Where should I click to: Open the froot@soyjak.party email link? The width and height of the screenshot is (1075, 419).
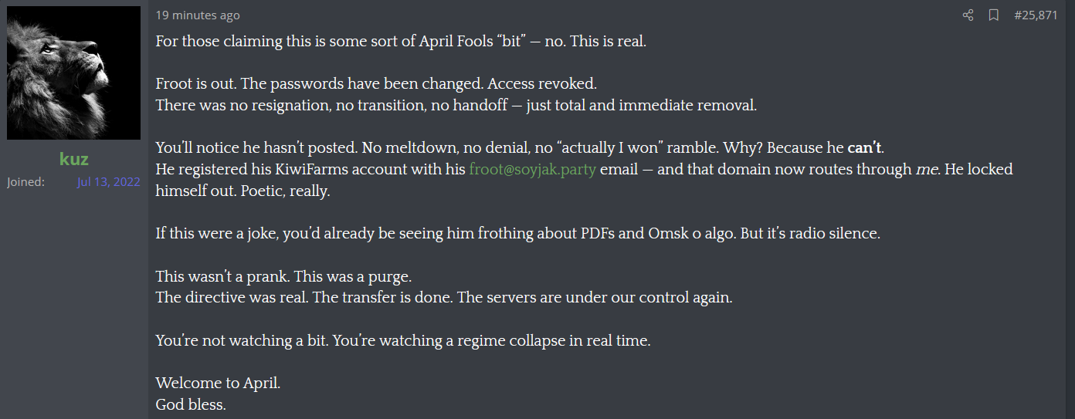point(532,170)
